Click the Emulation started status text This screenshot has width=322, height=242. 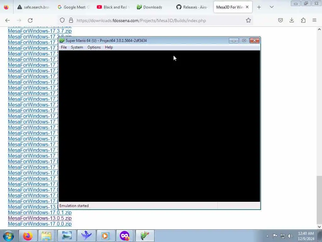coord(74,206)
